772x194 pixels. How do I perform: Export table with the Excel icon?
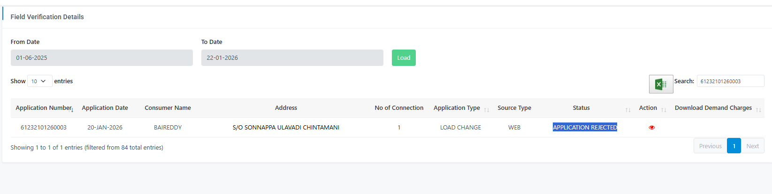point(661,84)
